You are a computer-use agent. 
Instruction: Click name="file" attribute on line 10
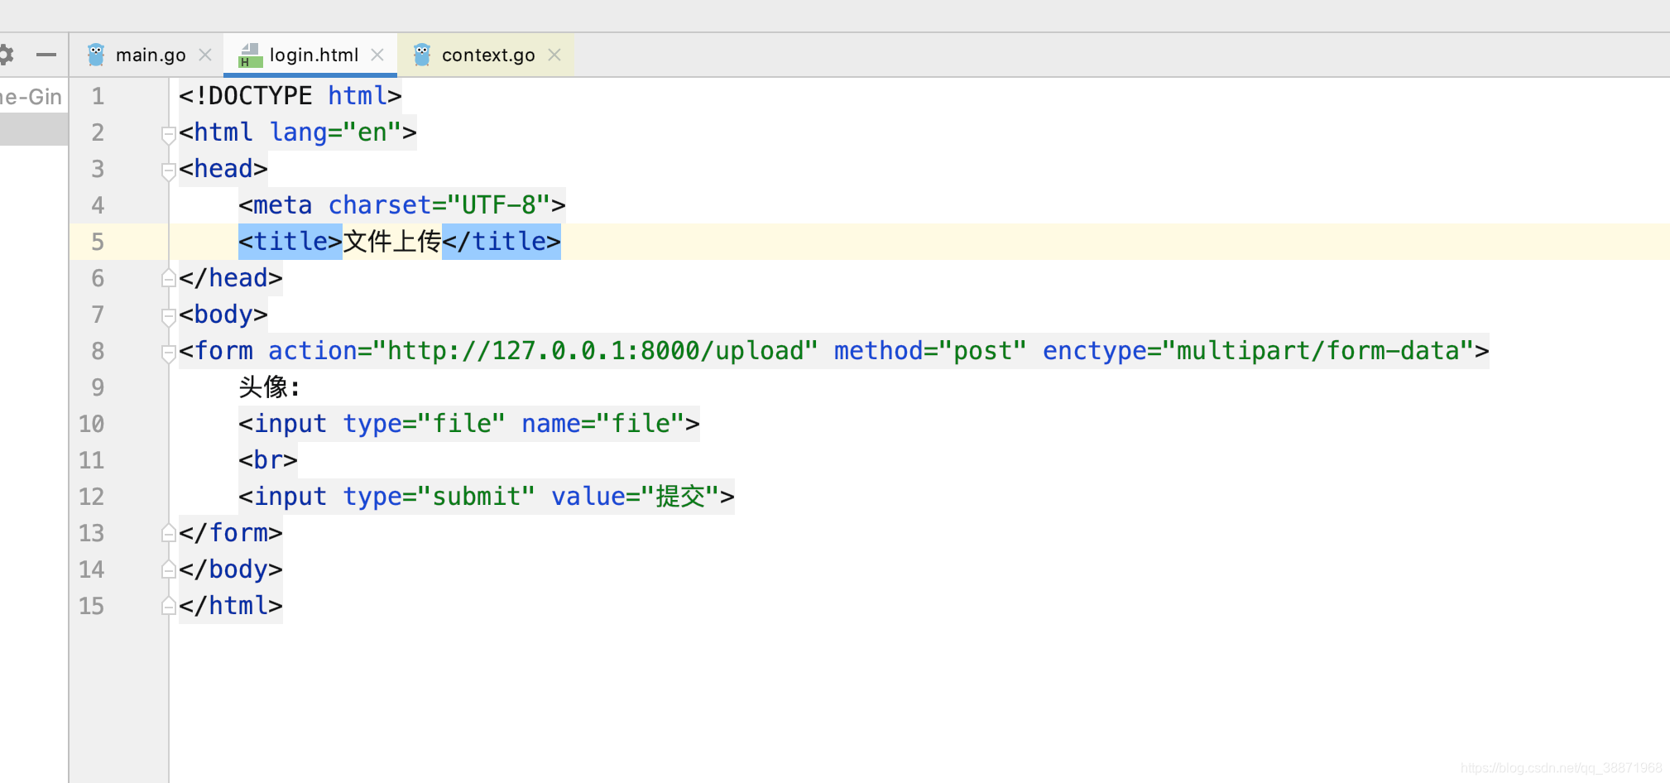pyautogui.click(x=603, y=424)
